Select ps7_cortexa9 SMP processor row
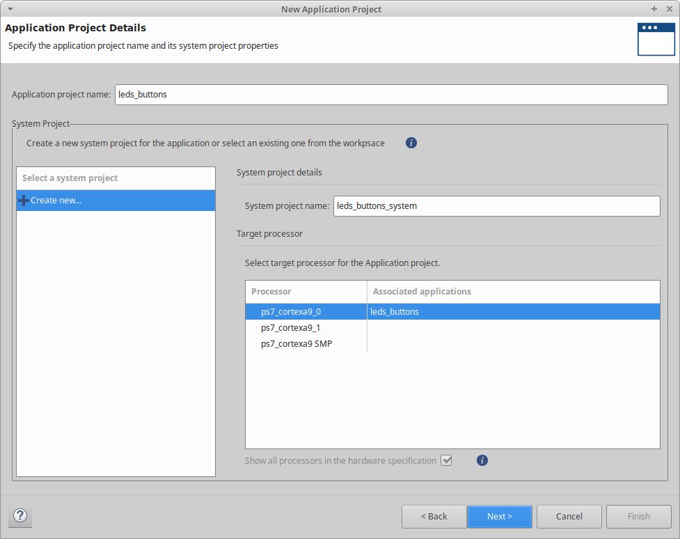680x539 pixels. 296,344
